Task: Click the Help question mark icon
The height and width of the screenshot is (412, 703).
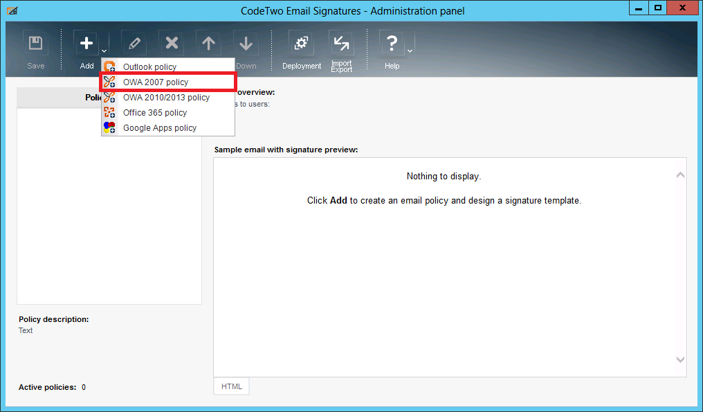Action: pyautogui.click(x=392, y=44)
